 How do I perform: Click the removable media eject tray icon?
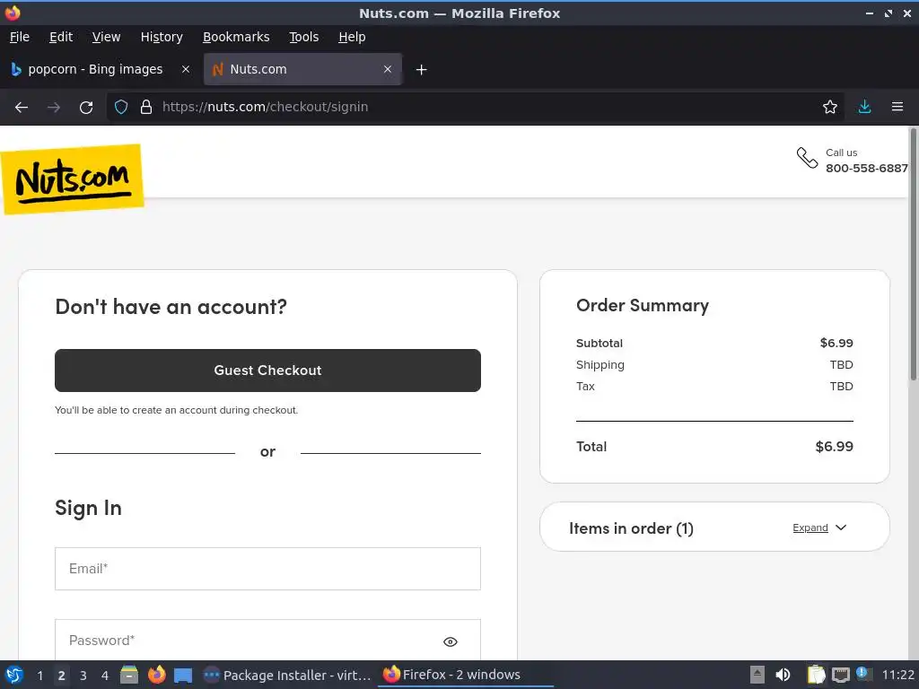pyautogui.click(x=757, y=675)
